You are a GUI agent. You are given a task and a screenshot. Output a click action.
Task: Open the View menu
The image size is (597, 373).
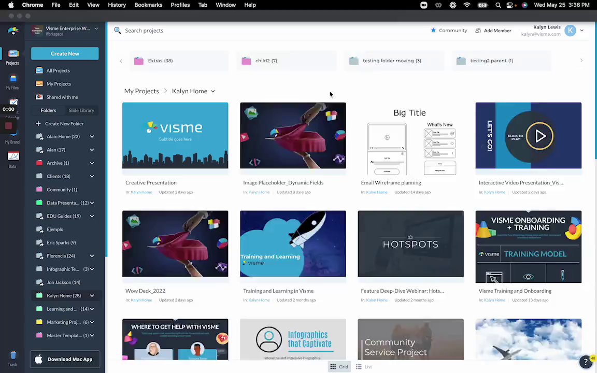[93, 5]
